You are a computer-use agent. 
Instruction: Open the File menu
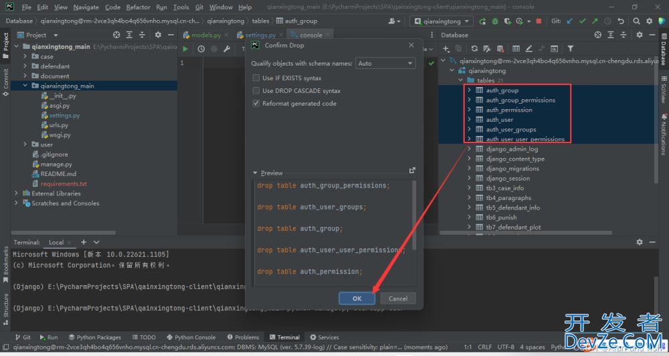coord(27,7)
